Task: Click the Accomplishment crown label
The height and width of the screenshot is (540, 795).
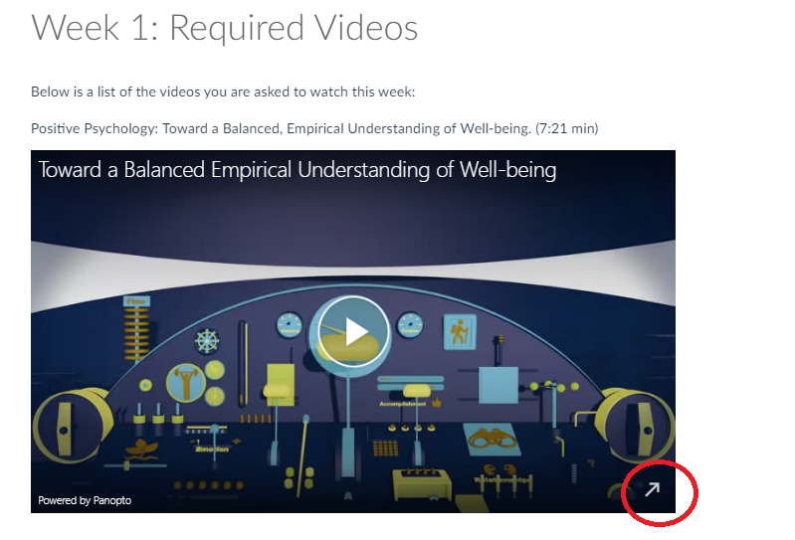Action: tap(410, 404)
